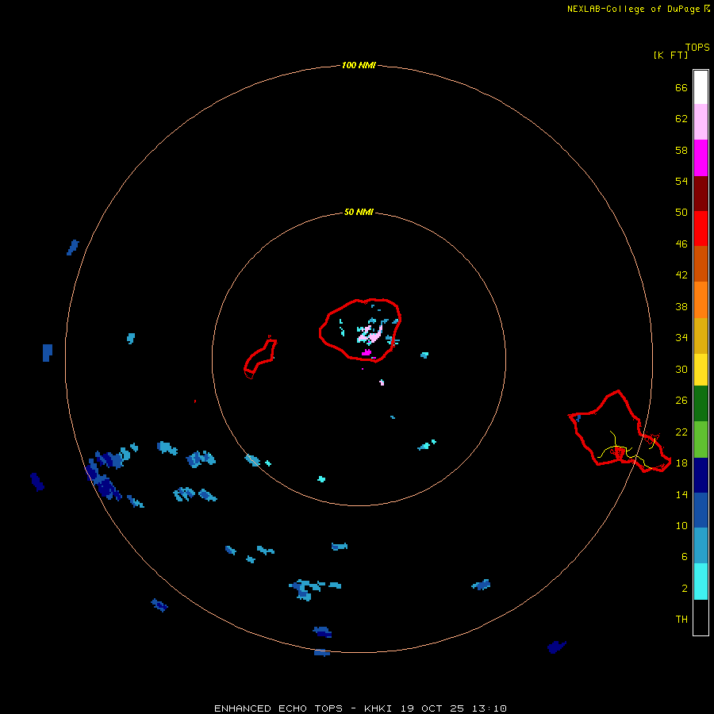Click the 18 legend value
Viewport: 714px width, 714px height.
click(x=681, y=463)
